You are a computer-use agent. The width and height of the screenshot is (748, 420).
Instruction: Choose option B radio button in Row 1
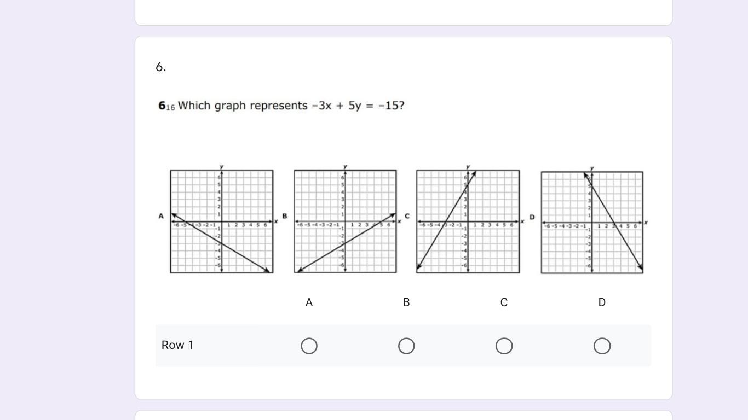click(406, 346)
